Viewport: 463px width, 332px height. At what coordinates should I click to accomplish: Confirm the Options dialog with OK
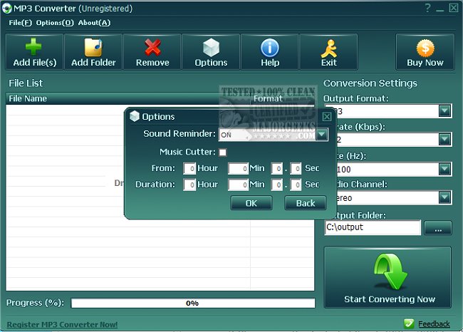pyautogui.click(x=251, y=203)
